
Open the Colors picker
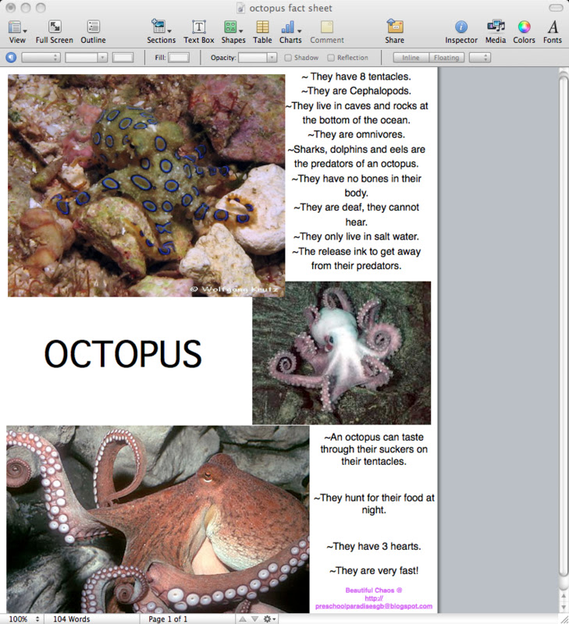(x=524, y=32)
